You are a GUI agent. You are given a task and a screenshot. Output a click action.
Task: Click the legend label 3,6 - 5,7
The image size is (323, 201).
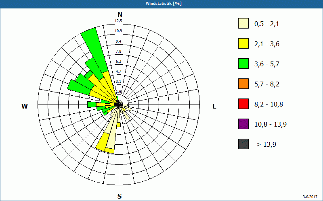pyautogui.click(x=267, y=64)
